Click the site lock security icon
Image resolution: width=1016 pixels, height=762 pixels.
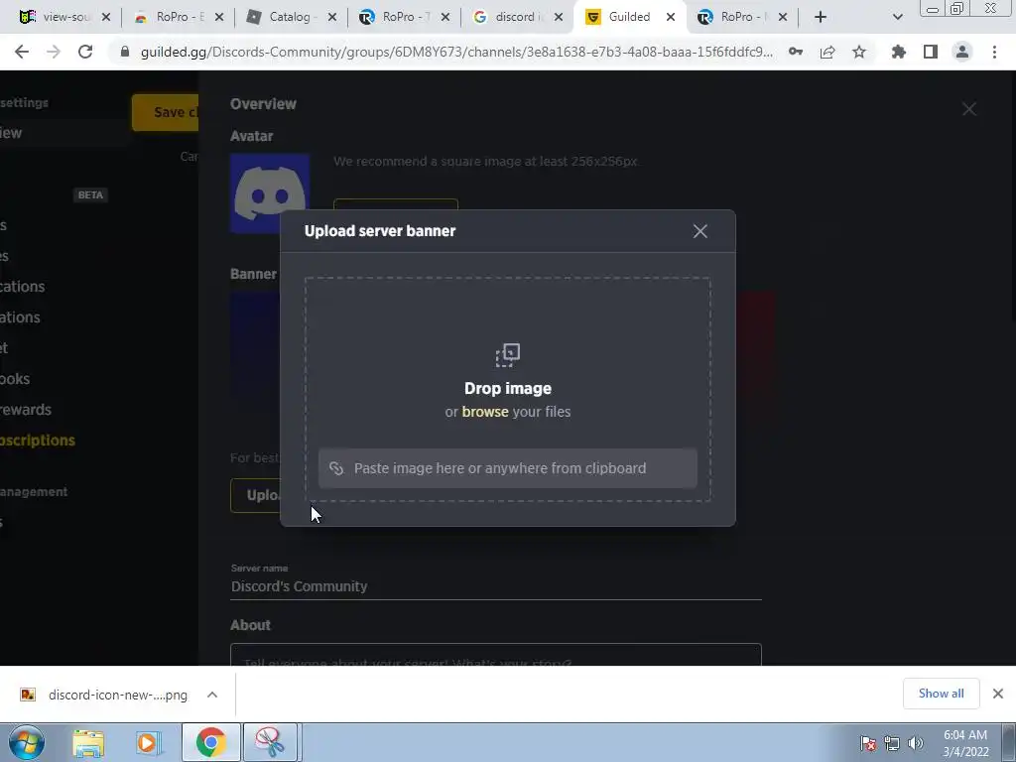point(125,52)
